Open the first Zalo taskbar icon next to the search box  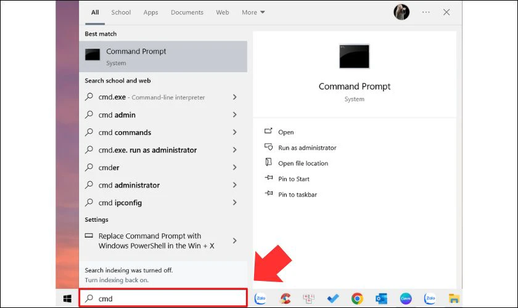point(260,298)
